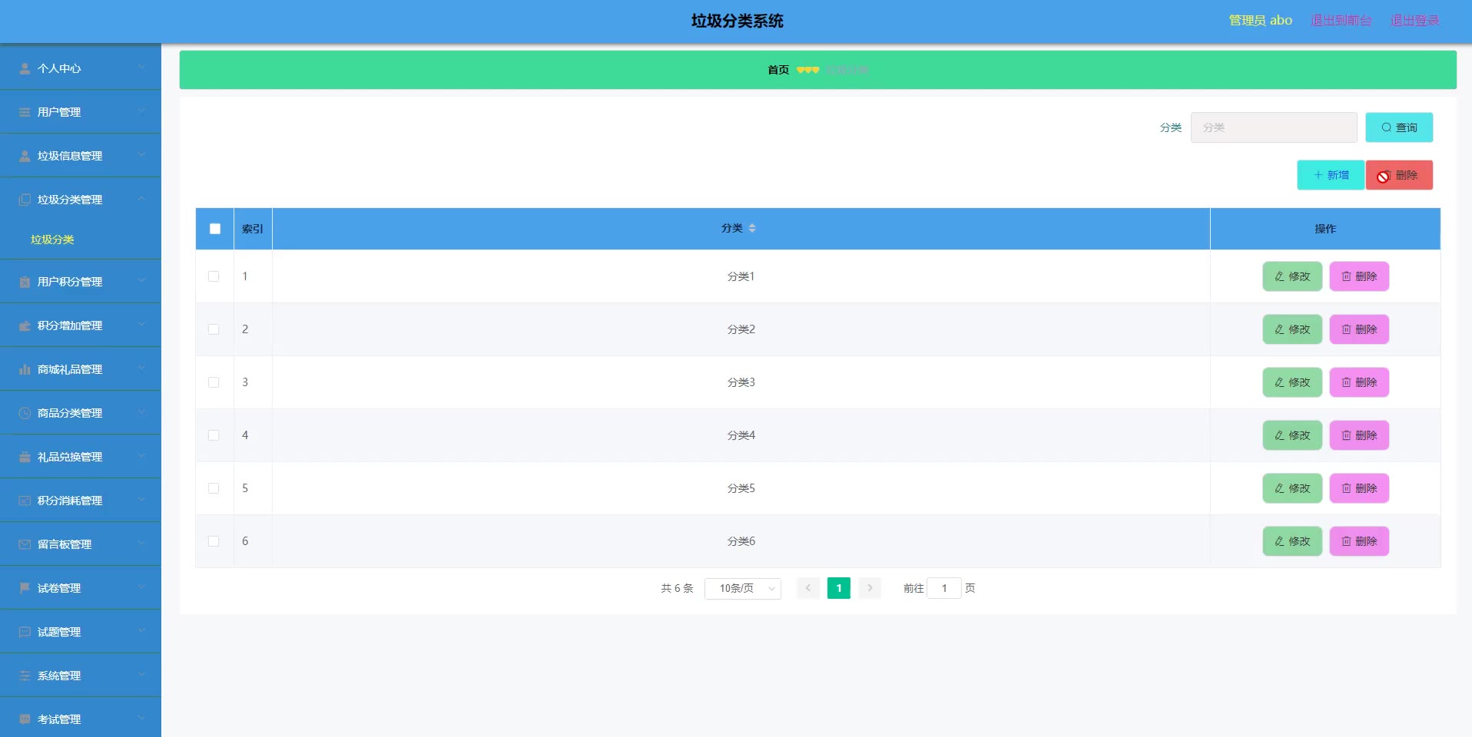Collapse 垃圾分类管理 menu via its chevron
This screenshot has width=1472, height=737.
tap(141, 199)
